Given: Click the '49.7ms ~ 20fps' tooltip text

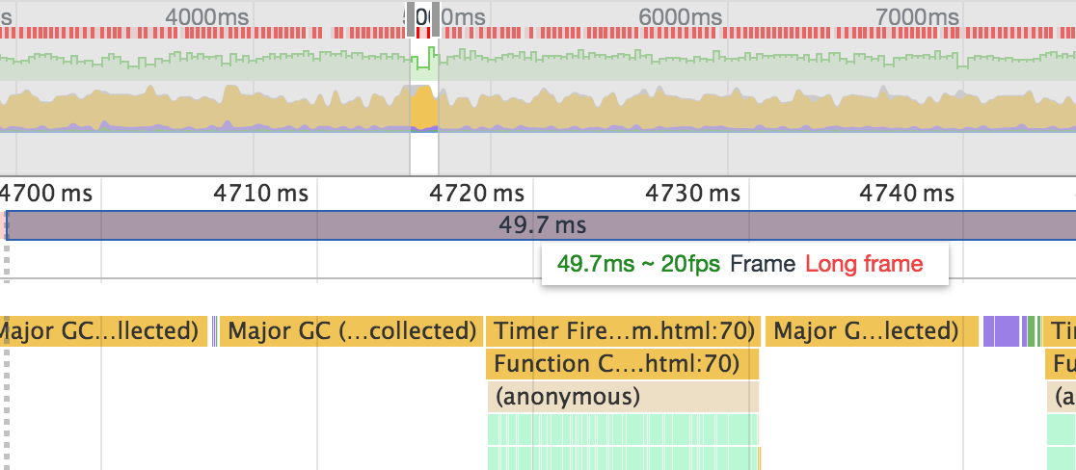Looking at the screenshot, I should 638,264.
